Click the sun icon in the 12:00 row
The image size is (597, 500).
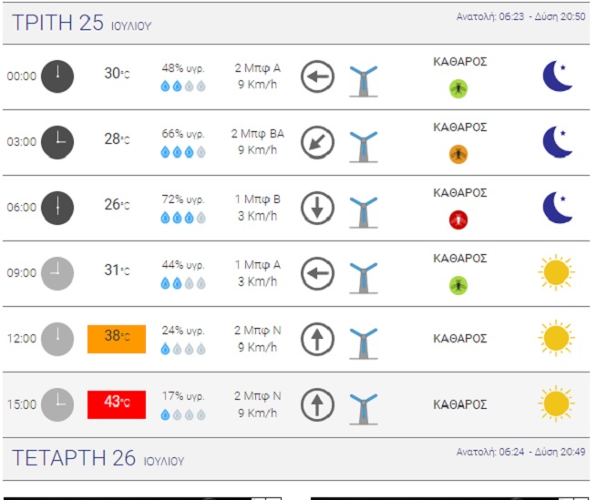coord(556,338)
